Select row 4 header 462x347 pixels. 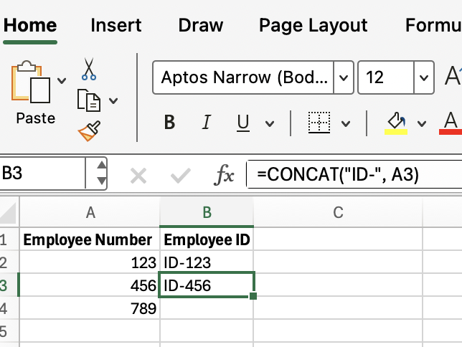point(9,308)
